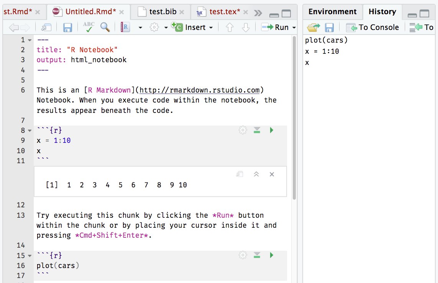Place cursor on title "R Notebook" line
This screenshot has height=283, width=438.
tap(77, 50)
